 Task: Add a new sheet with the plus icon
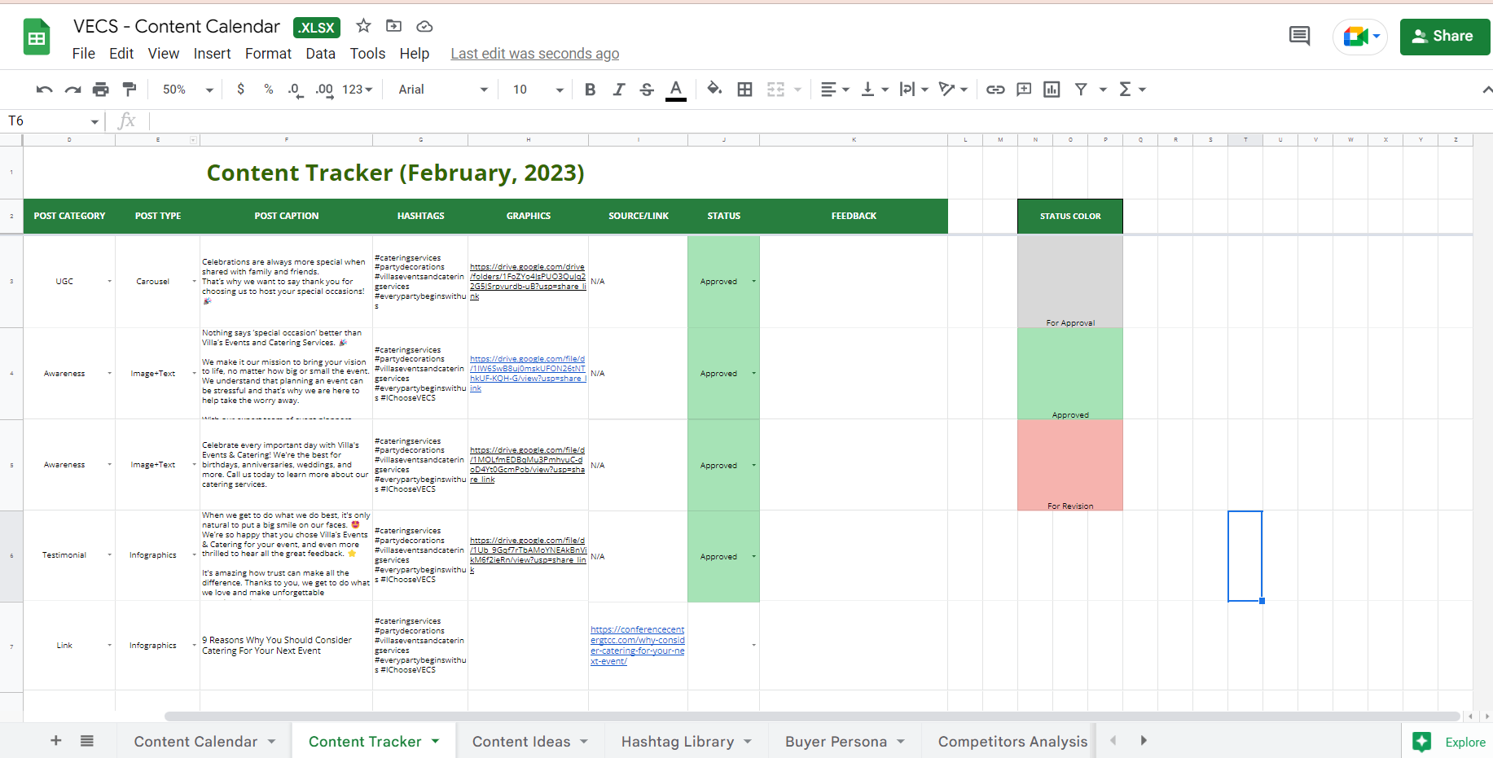[55, 740]
